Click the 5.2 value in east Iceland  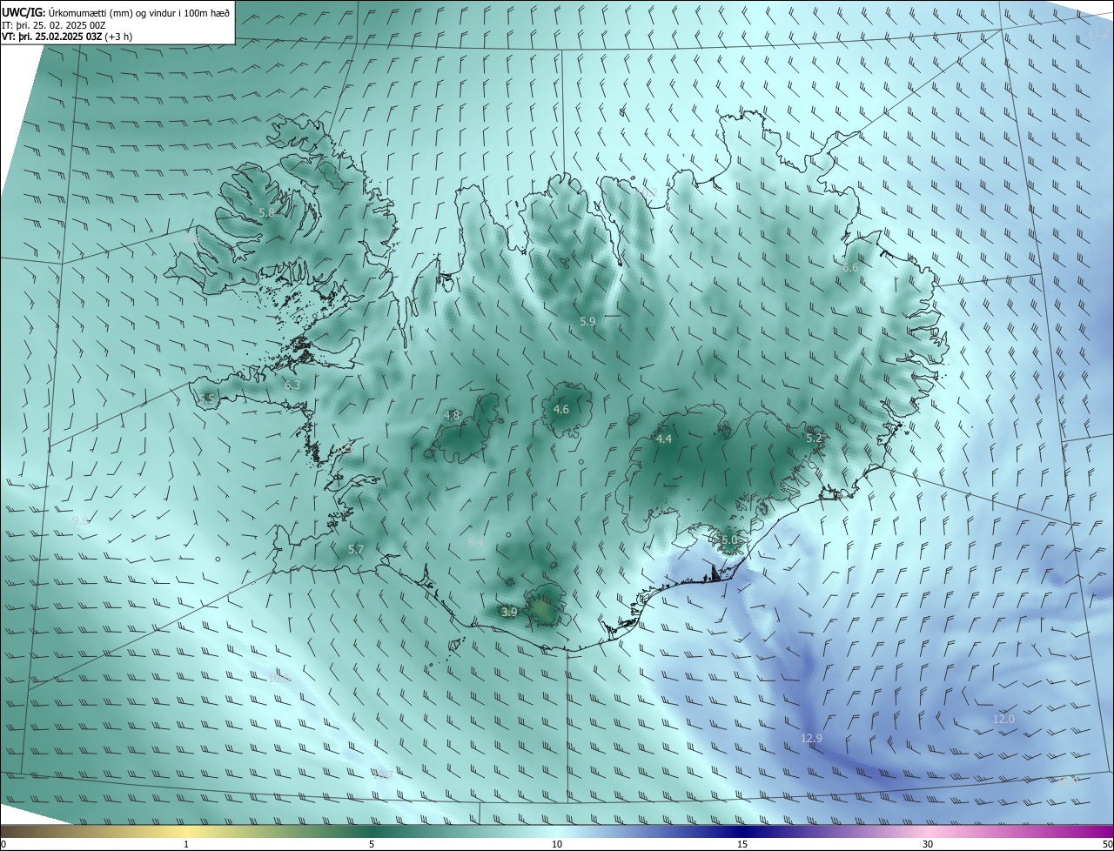814,439
